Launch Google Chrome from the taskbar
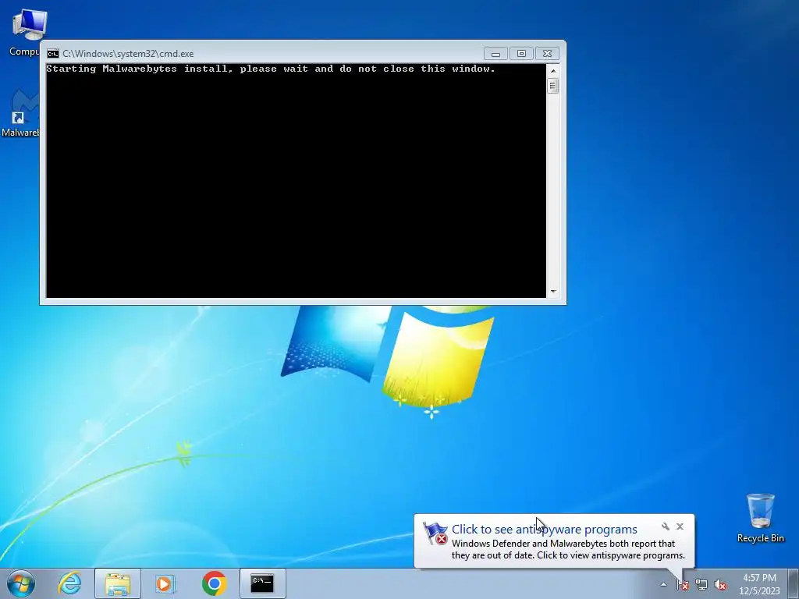 214,583
